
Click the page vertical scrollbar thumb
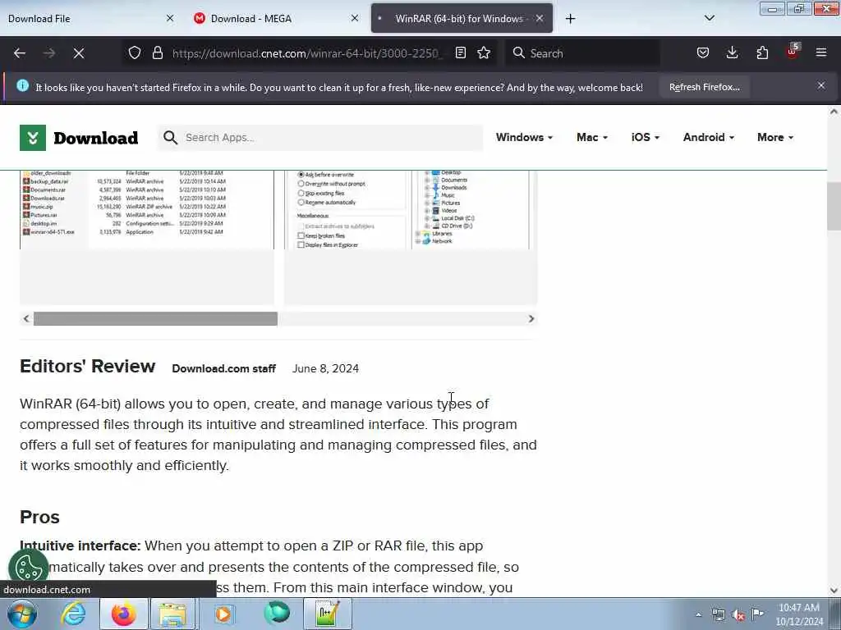pyautogui.click(x=834, y=206)
